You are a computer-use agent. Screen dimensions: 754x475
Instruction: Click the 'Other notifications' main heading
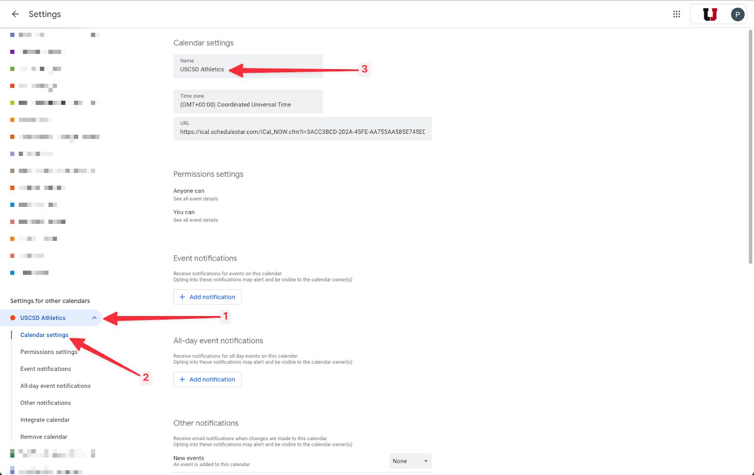pos(206,423)
